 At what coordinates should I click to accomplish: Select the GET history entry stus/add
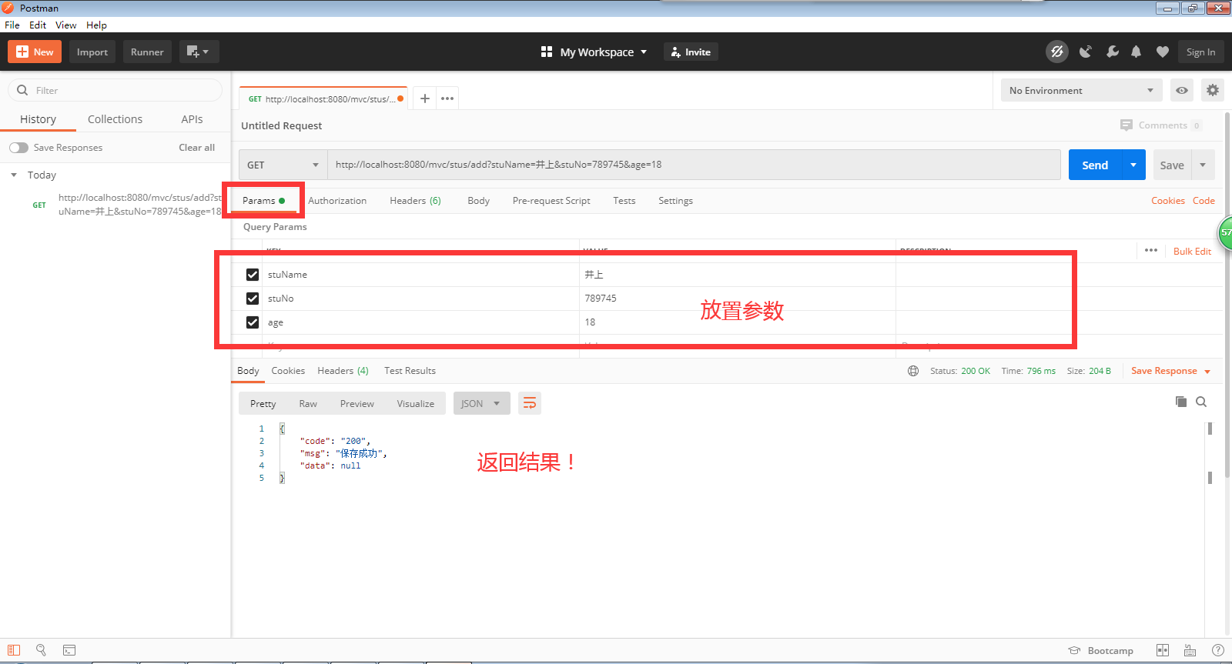click(x=127, y=205)
